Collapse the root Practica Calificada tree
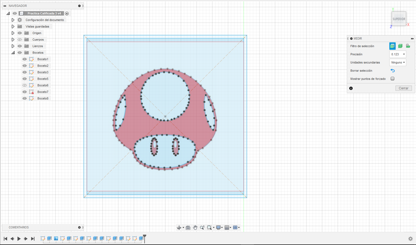 (x=8, y=13)
